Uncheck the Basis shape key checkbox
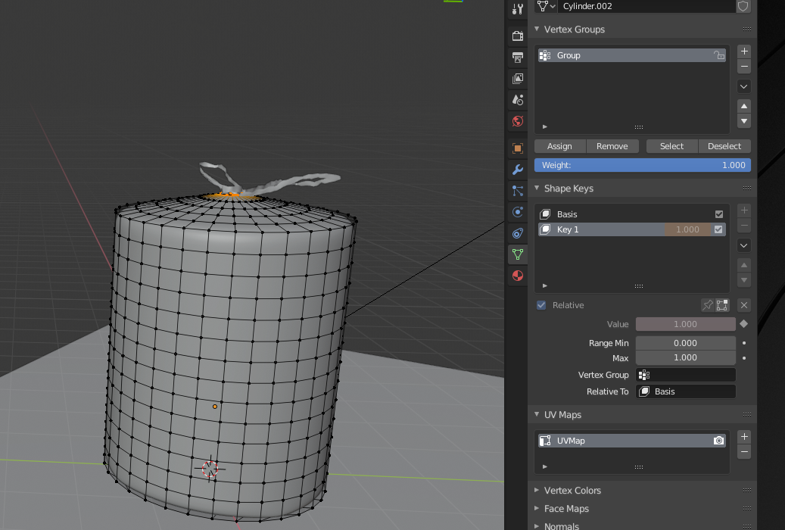This screenshot has height=530, width=785. 719,214
